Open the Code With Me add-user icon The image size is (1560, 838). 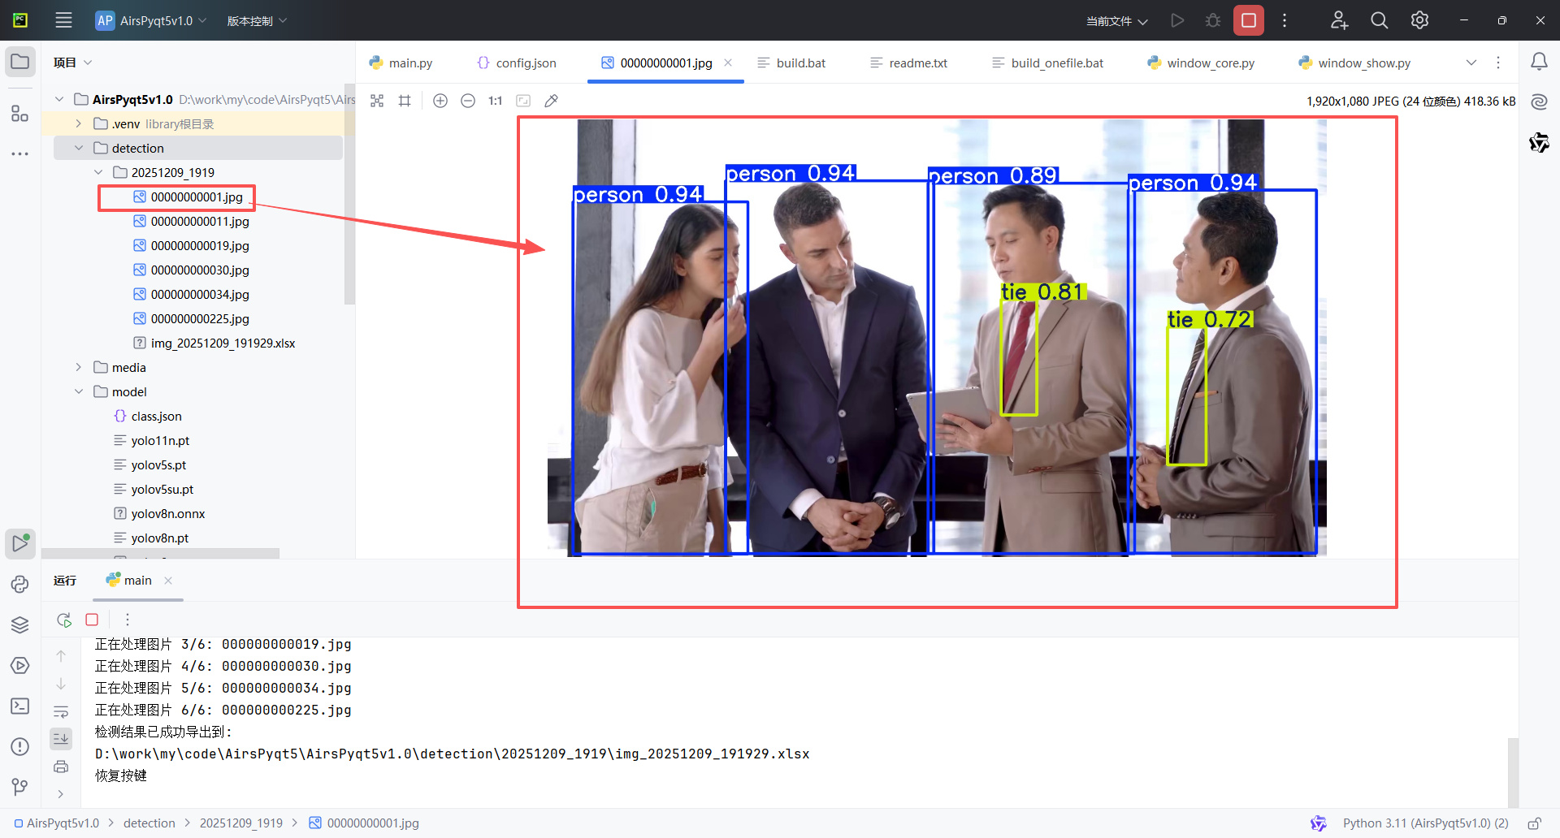point(1339,20)
